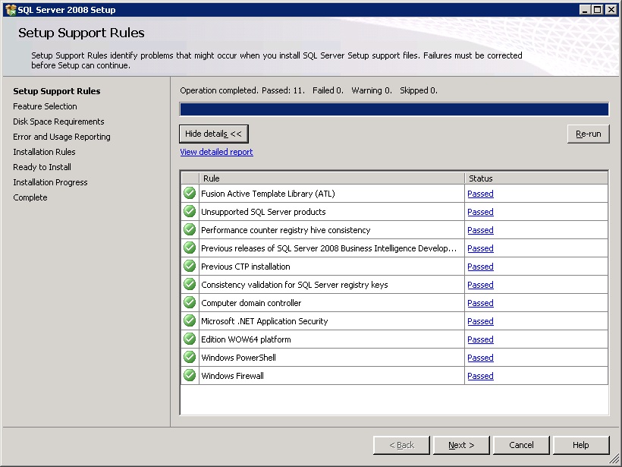
Task: Select Disk Space Requirements step
Action: click(x=58, y=121)
